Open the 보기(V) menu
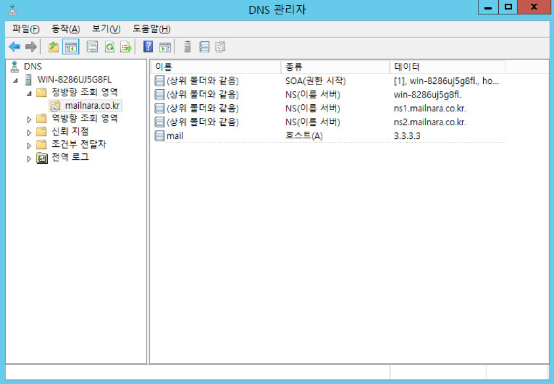This screenshot has height=384, width=554. 106,29
